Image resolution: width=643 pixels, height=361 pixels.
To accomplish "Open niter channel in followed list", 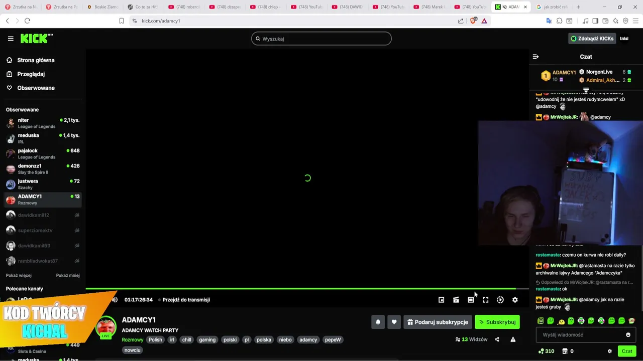I will [x=43, y=123].
